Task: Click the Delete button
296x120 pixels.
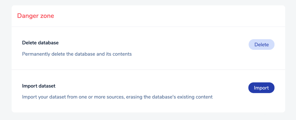Action: pyautogui.click(x=261, y=45)
